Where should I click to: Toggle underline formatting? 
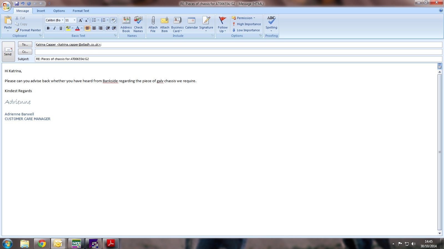coord(61,28)
